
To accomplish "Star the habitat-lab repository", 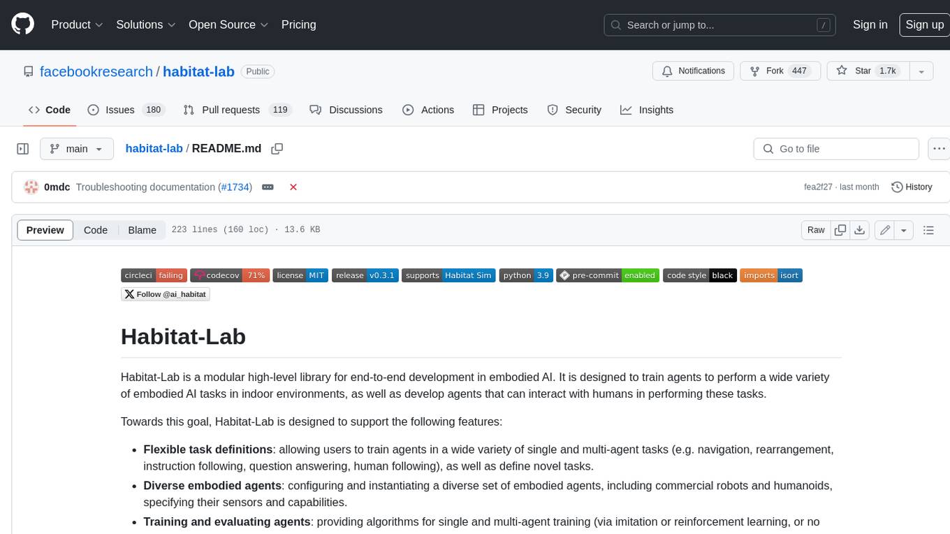I will pos(867,71).
